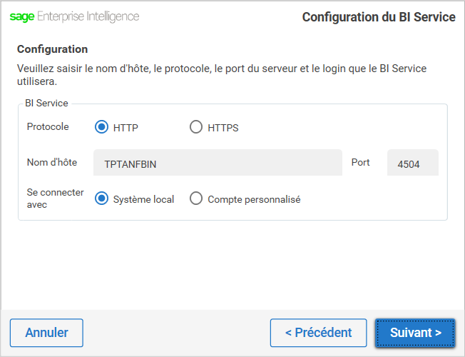Focus the Port field showing 4504
The height and width of the screenshot is (357, 465).
point(413,163)
